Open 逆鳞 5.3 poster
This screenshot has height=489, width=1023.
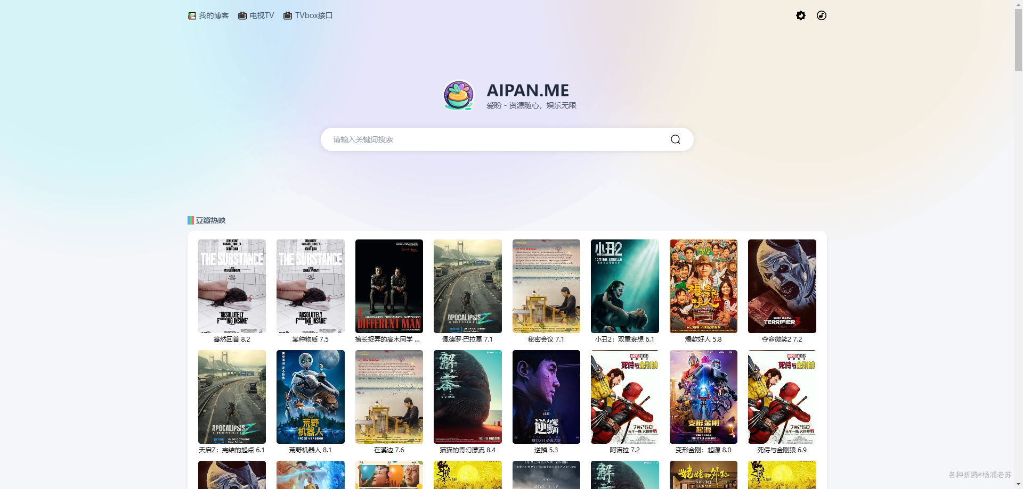point(546,397)
